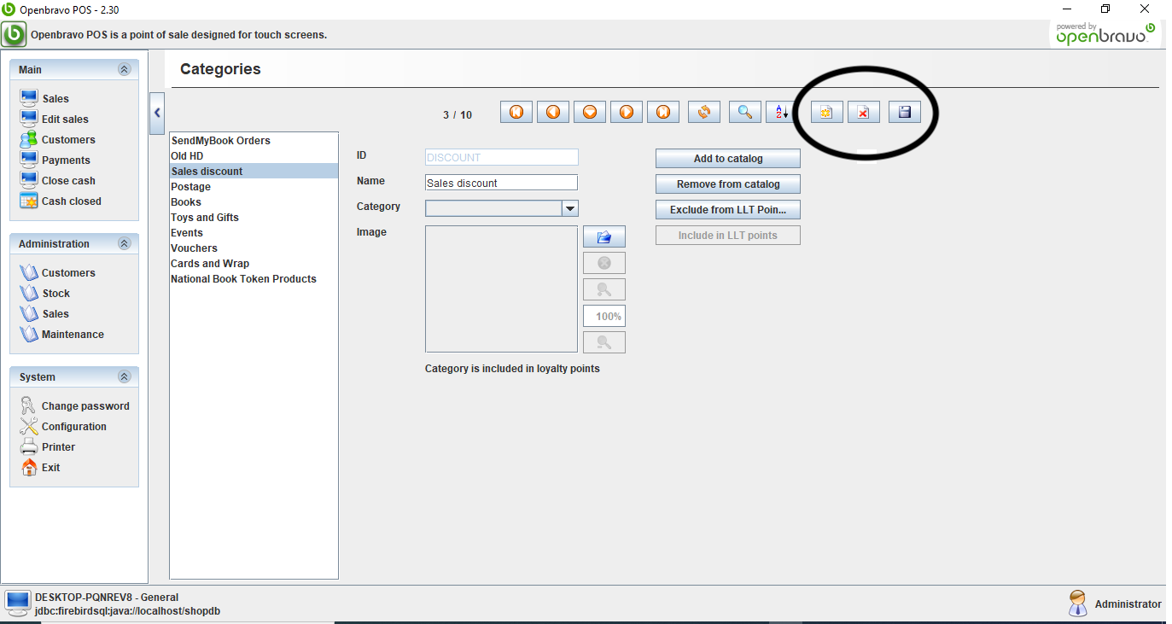Save category with floppy disk icon

click(905, 112)
